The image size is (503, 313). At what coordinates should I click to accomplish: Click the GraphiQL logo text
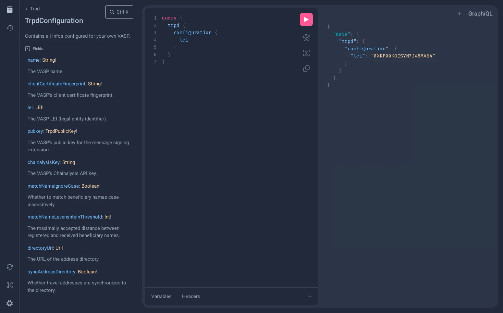[480, 14]
